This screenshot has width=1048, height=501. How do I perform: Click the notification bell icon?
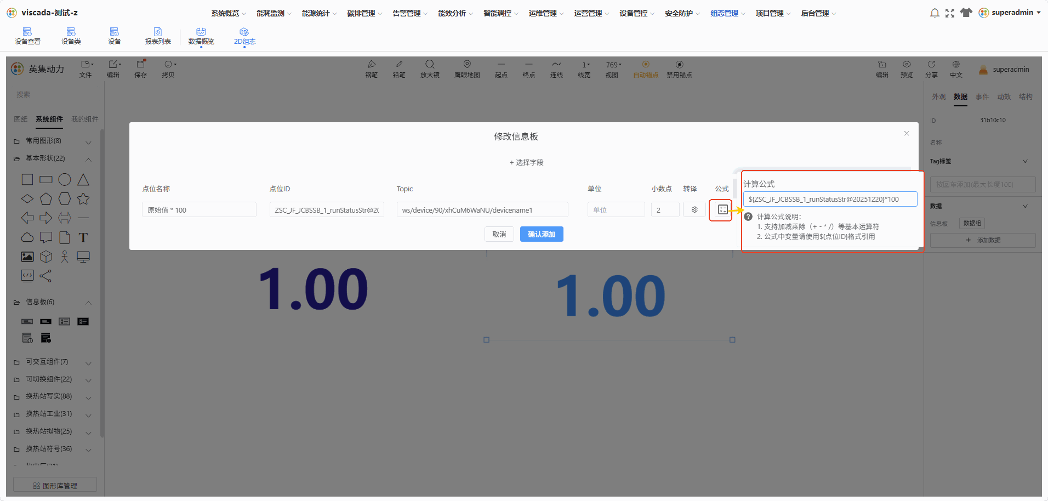coord(935,13)
